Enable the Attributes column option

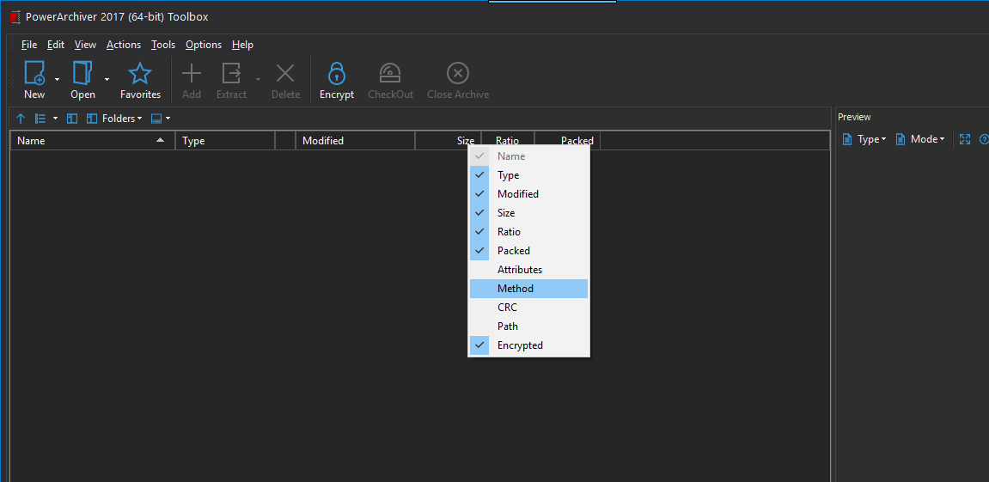click(528, 270)
